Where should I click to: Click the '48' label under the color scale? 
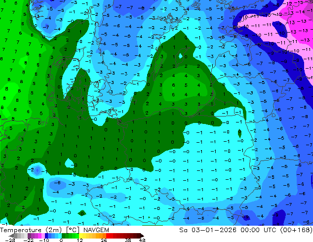[x=142, y=240]
